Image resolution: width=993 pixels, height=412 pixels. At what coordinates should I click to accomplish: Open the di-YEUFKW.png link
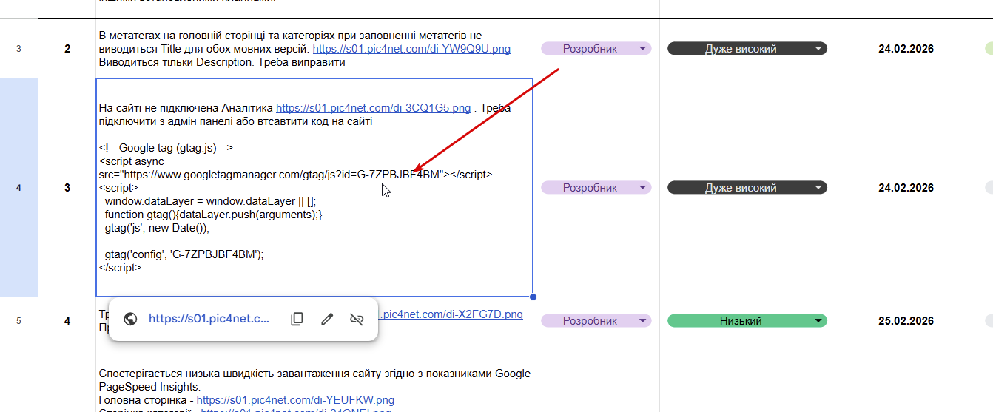point(295,400)
